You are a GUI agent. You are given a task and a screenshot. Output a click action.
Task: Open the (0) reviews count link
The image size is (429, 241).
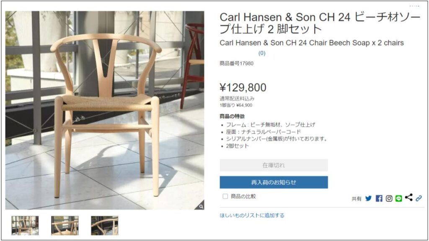coord(262,53)
